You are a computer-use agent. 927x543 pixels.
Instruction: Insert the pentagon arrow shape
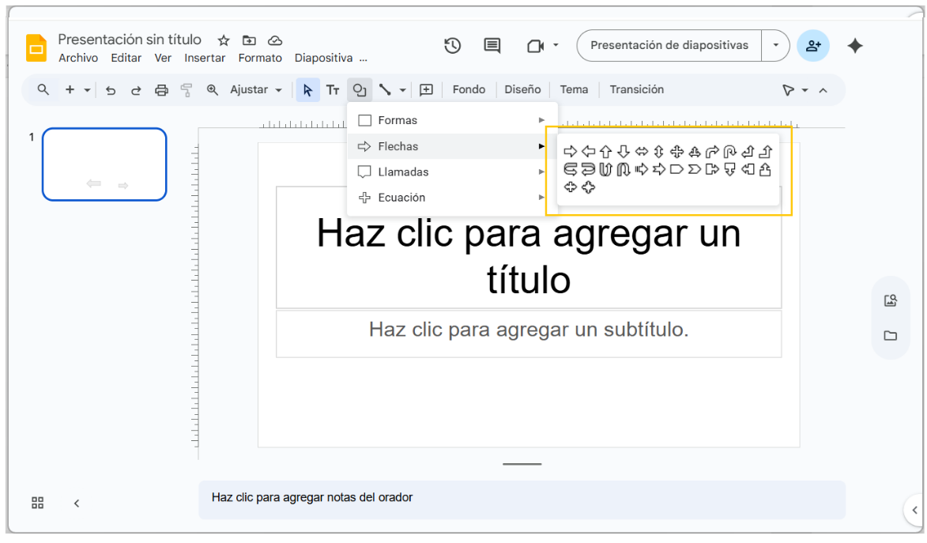(x=676, y=169)
